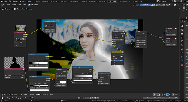Viewport: 188px width, 102px height.
Task: Select Color and Alpha backdrop channel icon
Action: pos(152,5)
